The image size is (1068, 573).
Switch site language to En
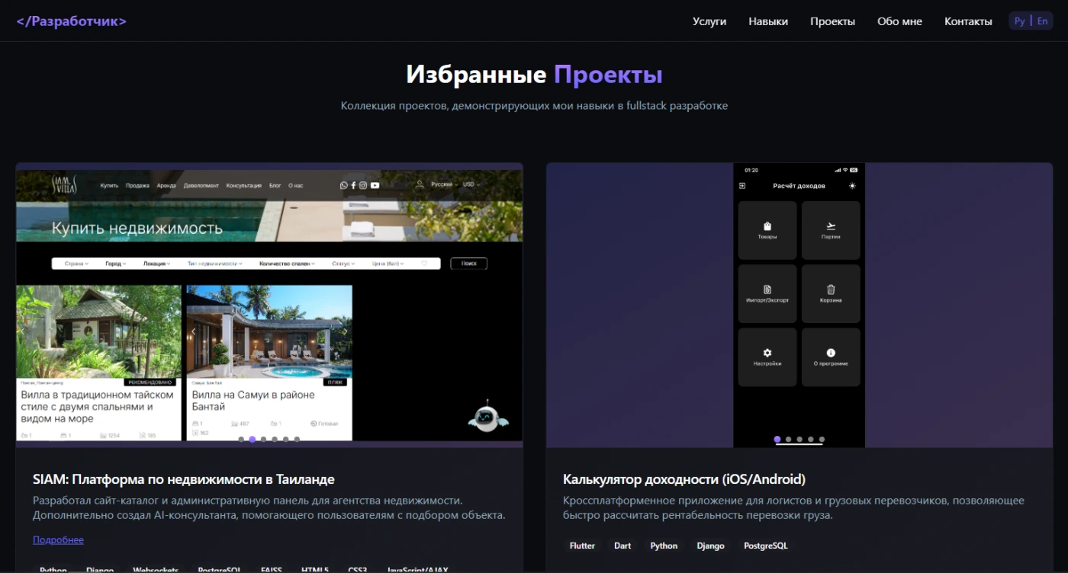(x=1042, y=21)
